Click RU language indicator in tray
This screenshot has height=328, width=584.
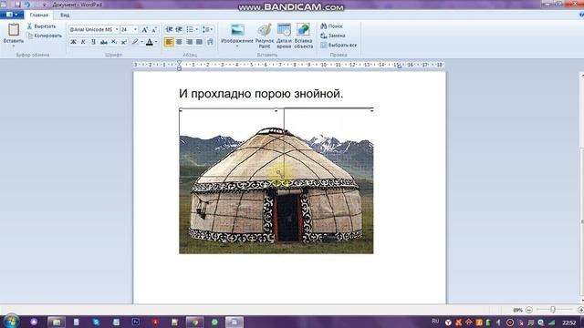435,322
